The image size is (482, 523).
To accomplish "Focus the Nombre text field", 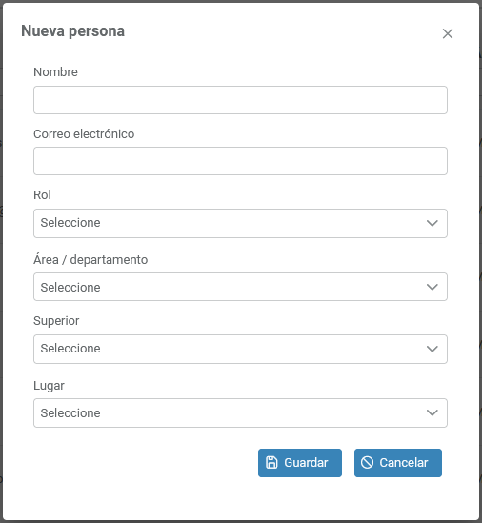I will 240,100.
